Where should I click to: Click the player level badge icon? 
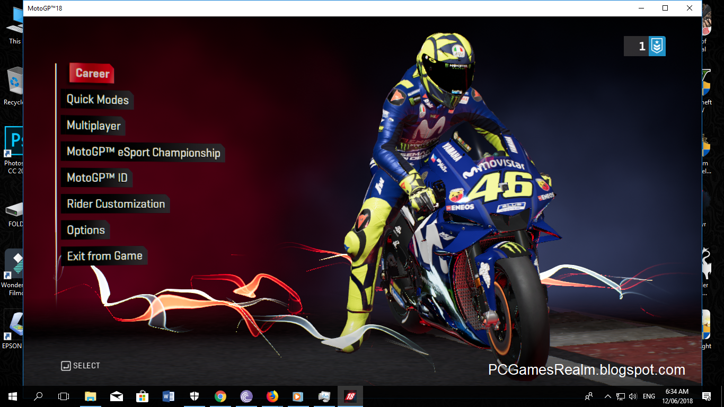tap(657, 47)
